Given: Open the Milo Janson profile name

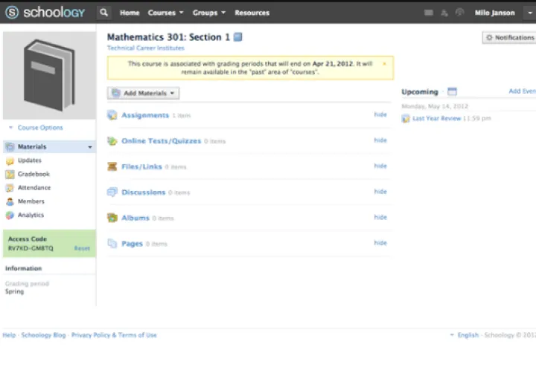Looking at the screenshot, I should (494, 13).
